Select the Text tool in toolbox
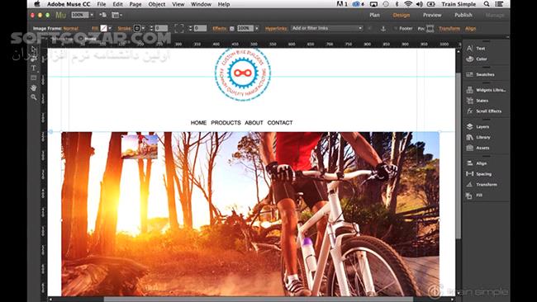 click(x=34, y=68)
